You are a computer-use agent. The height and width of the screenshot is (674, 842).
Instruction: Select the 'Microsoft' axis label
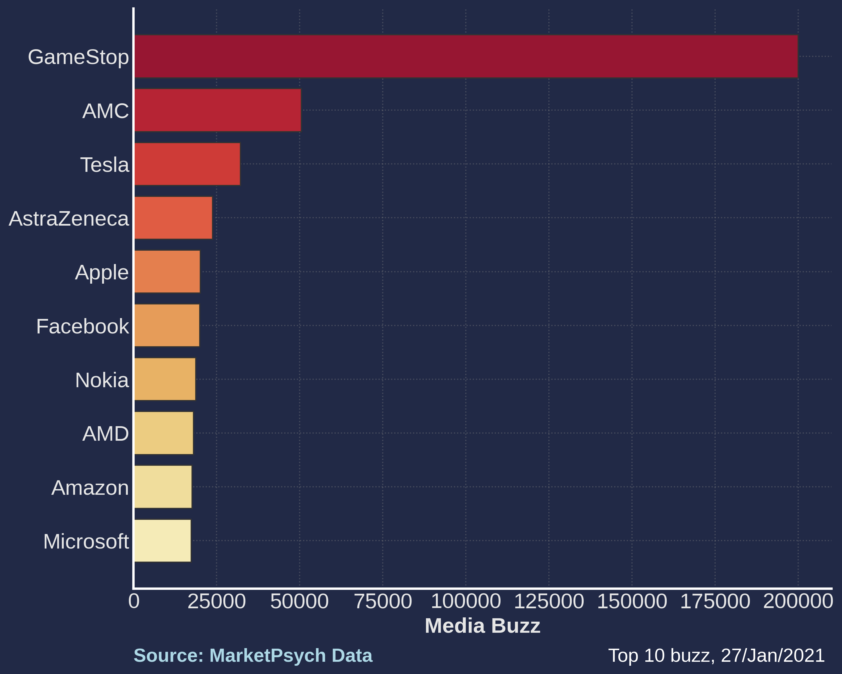[x=86, y=542]
